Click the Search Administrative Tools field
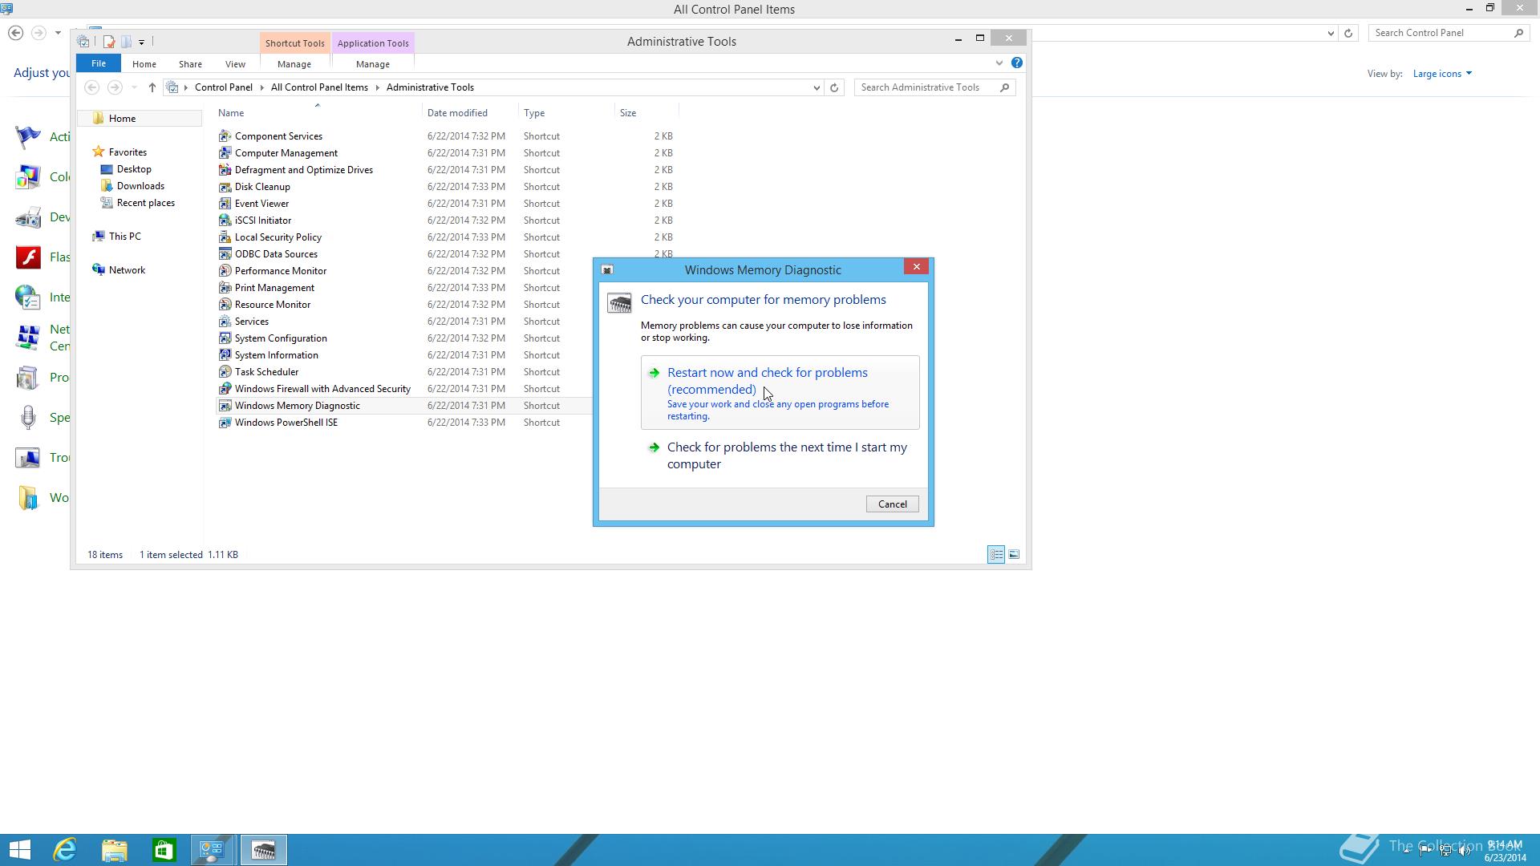1540x866 pixels. click(x=935, y=87)
